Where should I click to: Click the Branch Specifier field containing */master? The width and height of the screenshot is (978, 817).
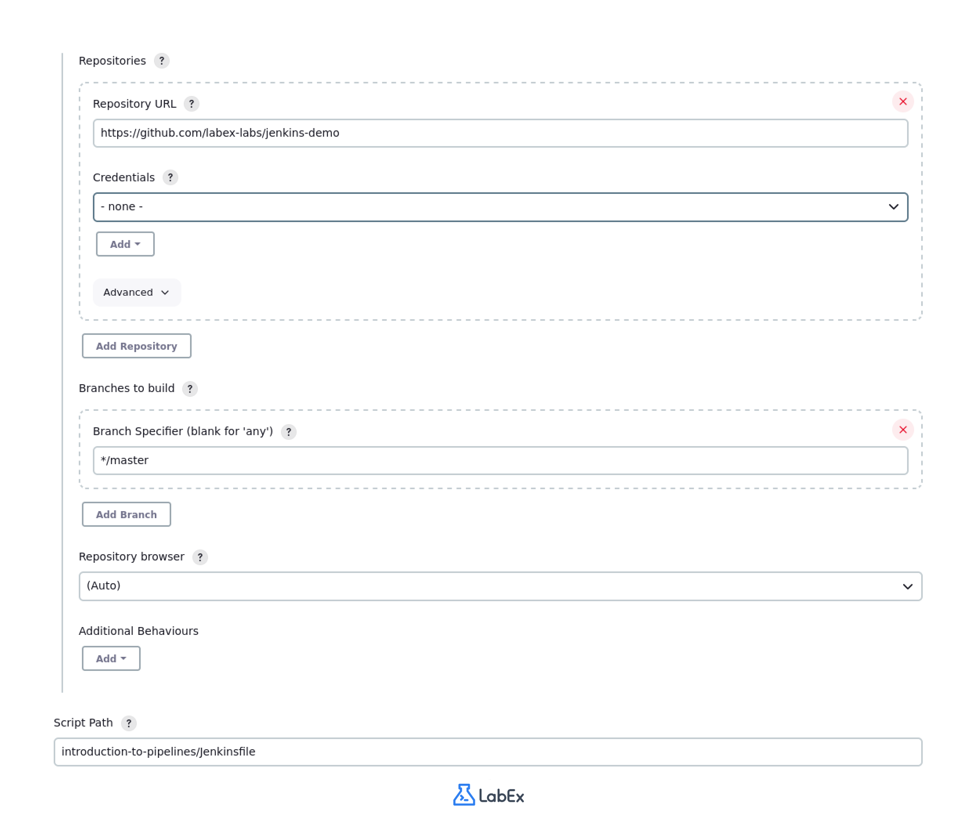[x=500, y=460]
